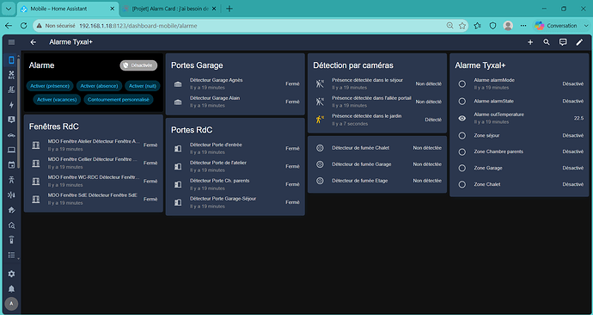Open the browser shield essentials icon
The width and height of the screenshot is (593, 315).
tap(492, 26)
